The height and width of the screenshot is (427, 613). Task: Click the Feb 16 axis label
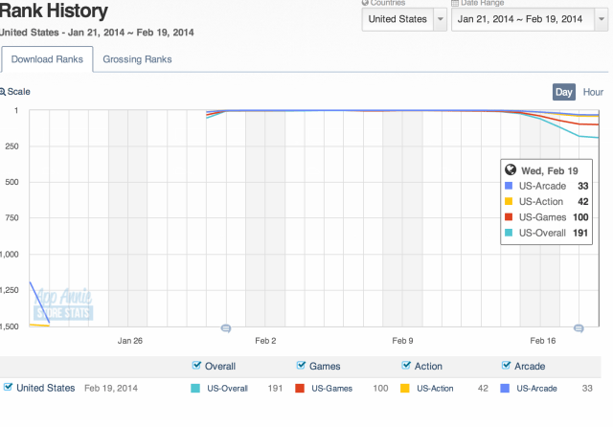tap(543, 341)
